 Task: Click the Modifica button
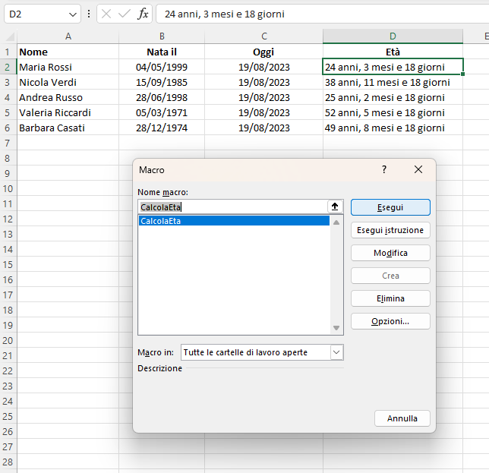point(390,253)
